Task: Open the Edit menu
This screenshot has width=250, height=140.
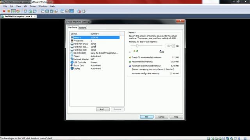Action: 11,6
